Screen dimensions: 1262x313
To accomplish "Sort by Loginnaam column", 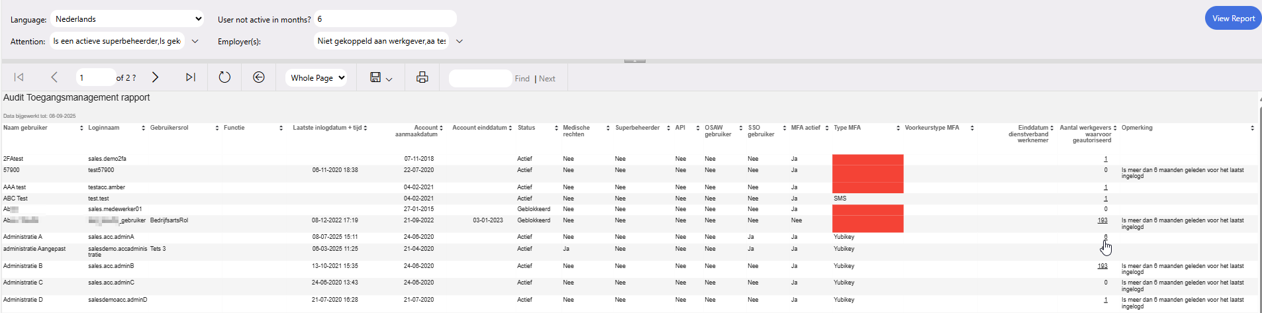I will (x=144, y=128).
